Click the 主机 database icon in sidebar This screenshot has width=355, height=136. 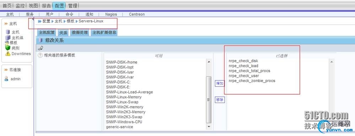8,32
